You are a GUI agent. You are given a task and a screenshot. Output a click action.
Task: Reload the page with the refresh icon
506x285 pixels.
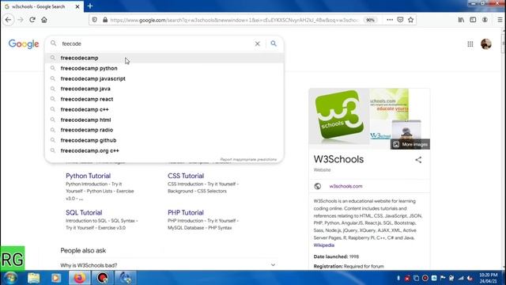tap(32, 20)
